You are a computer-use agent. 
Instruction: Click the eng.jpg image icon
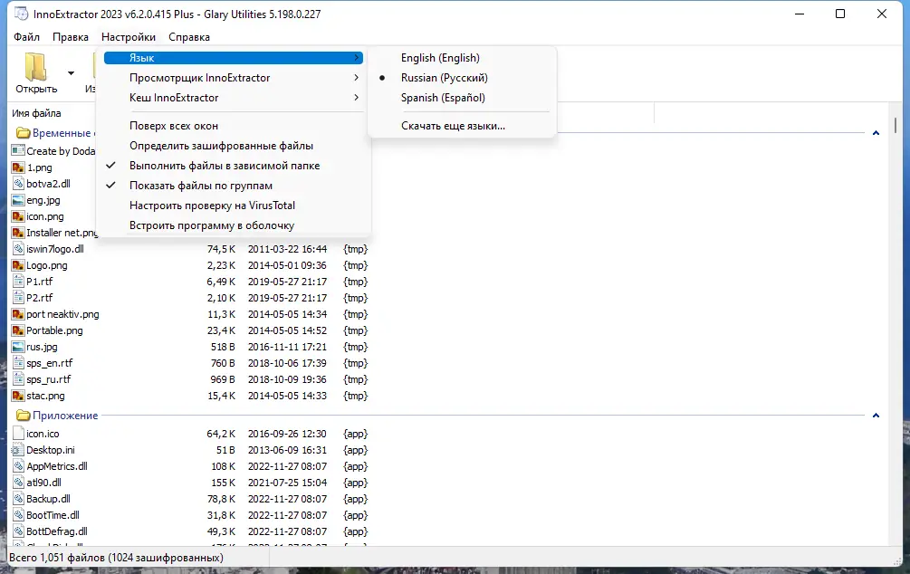[18, 200]
